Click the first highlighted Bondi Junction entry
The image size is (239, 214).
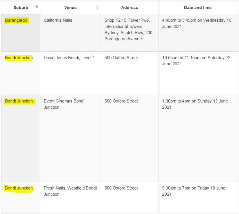tap(19, 58)
